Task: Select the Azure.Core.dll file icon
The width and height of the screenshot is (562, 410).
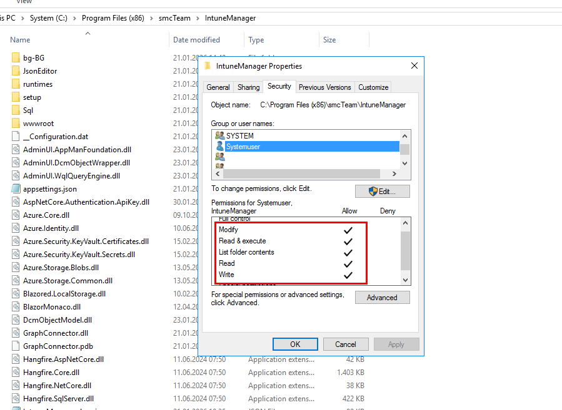Action: coord(16,215)
